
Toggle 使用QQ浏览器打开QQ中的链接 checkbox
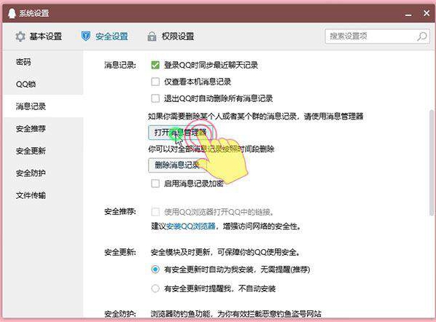coord(155,212)
